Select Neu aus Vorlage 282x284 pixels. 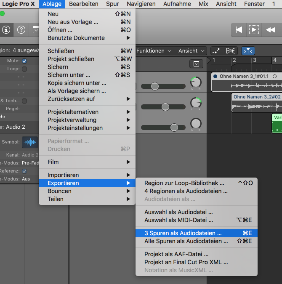pos(87,22)
